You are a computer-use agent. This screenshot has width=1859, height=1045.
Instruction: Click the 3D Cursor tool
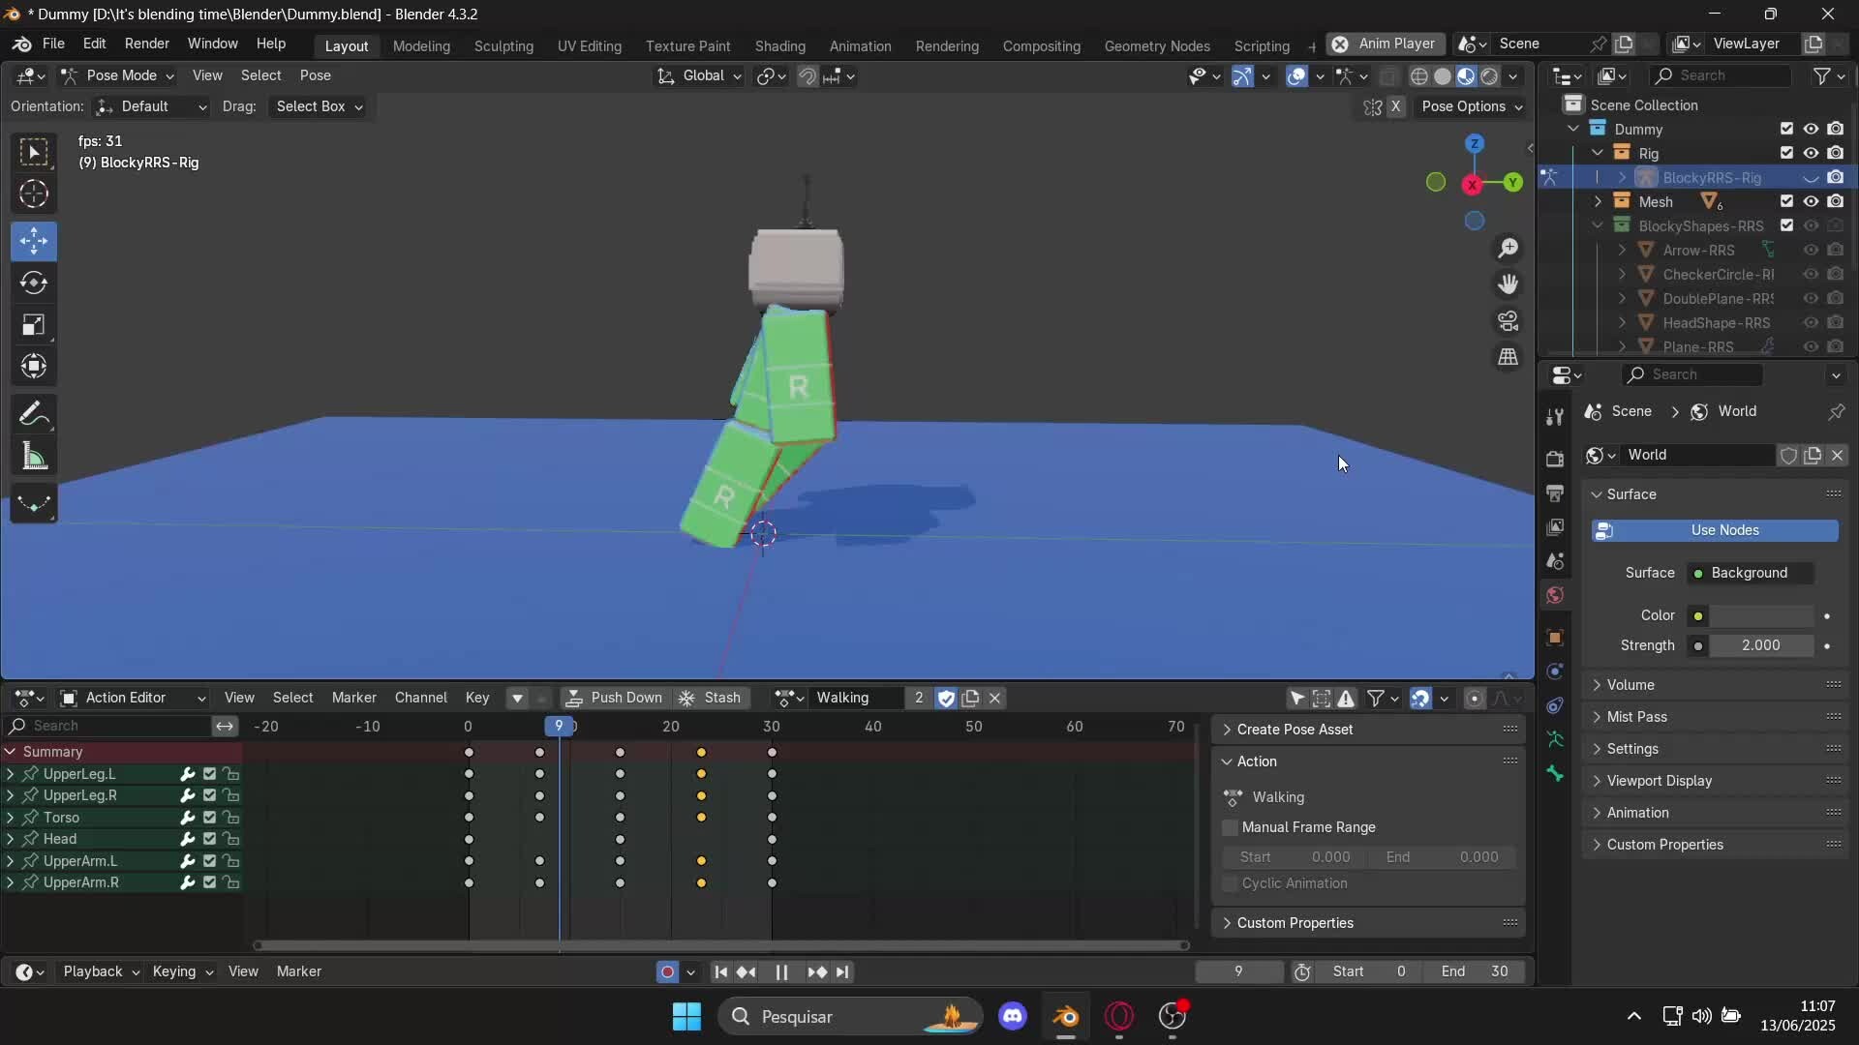(34, 194)
